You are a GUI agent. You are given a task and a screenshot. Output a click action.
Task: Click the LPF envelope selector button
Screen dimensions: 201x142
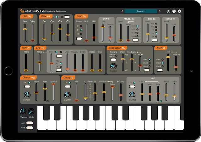59,56
